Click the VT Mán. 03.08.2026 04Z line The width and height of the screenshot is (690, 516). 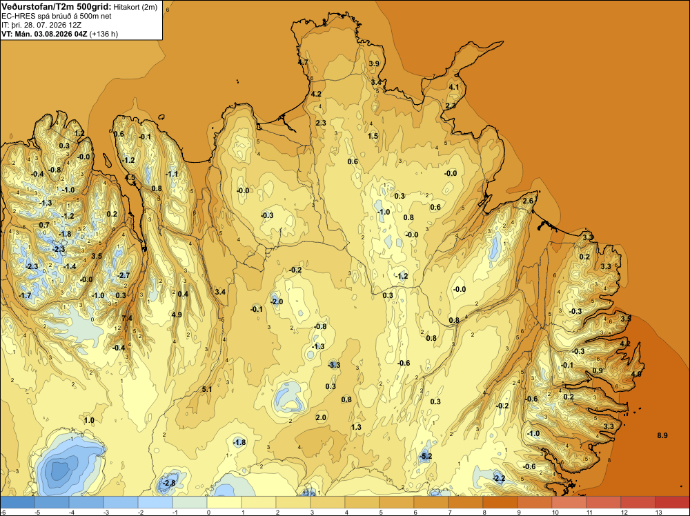60,34
